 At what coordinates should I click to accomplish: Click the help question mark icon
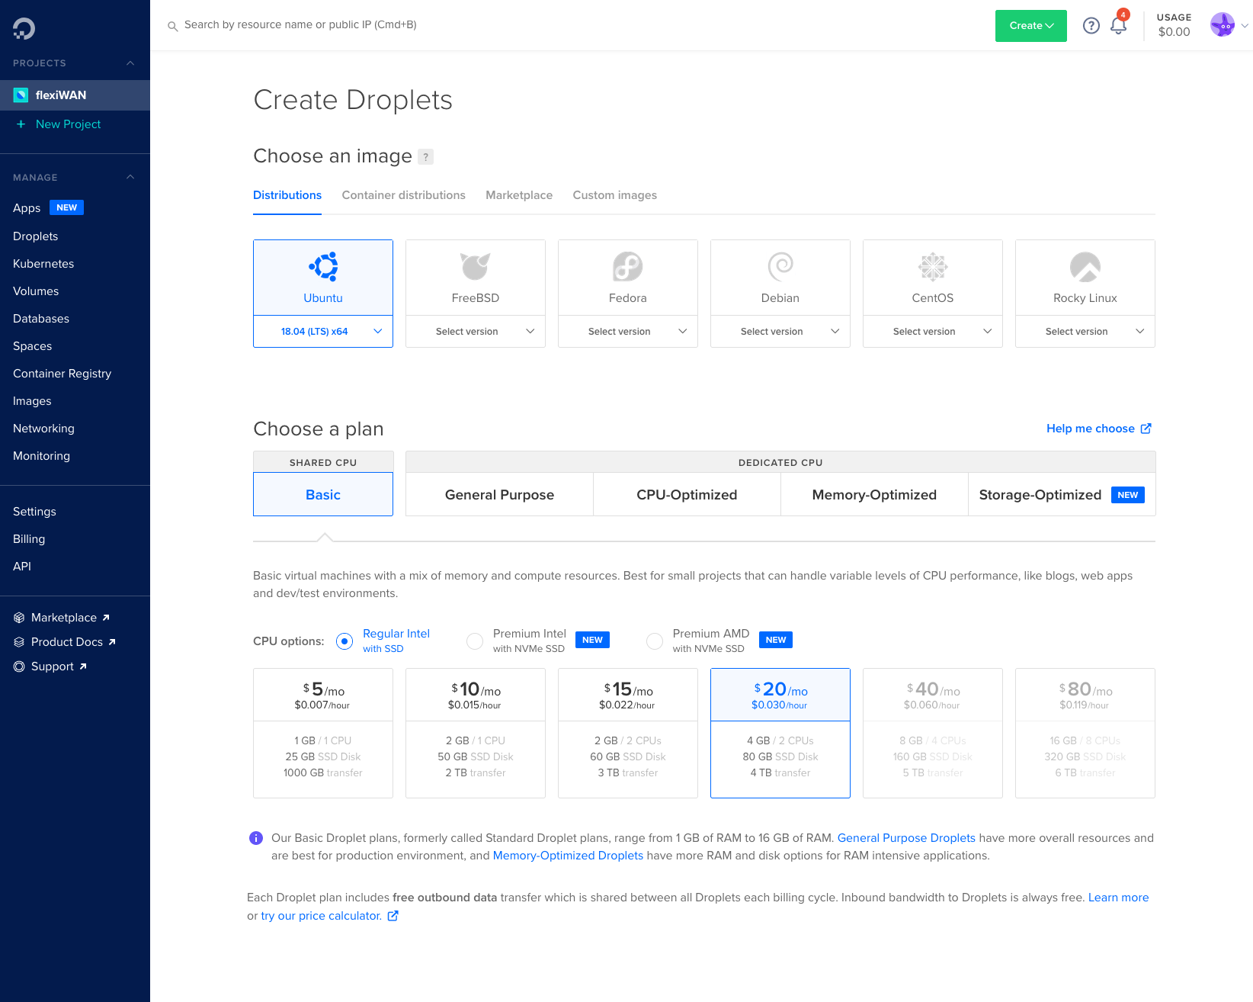pyautogui.click(x=1091, y=25)
